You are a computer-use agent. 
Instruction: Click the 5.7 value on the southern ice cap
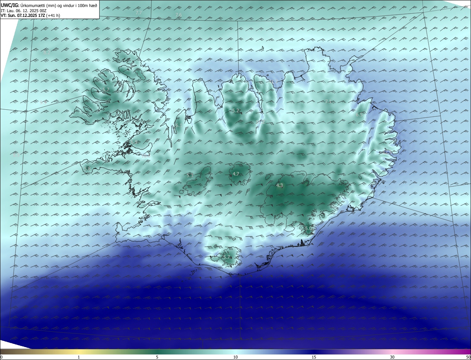click(x=226, y=257)
